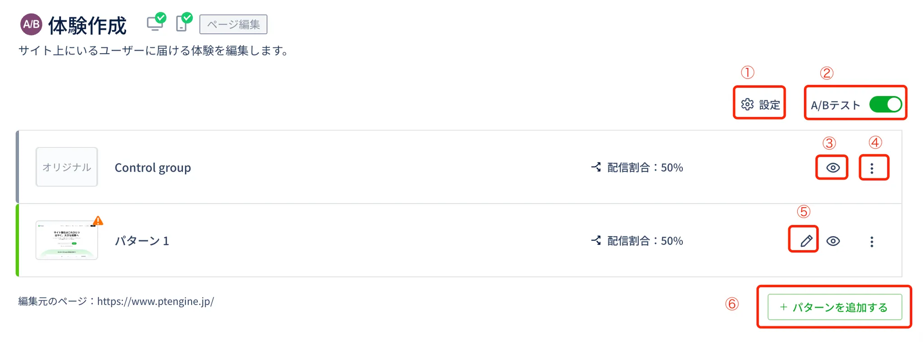
Task: Click パターンを追加する button
Action: [x=835, y=307]
